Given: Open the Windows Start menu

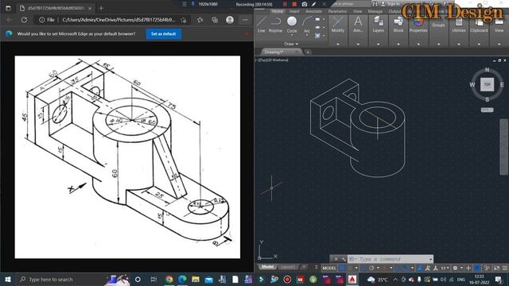Looking at the screenshot, I should tap(8, 279).
